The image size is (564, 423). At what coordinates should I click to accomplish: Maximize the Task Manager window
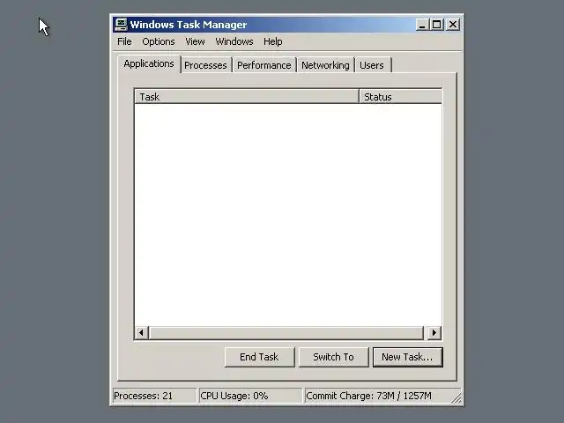436,25
